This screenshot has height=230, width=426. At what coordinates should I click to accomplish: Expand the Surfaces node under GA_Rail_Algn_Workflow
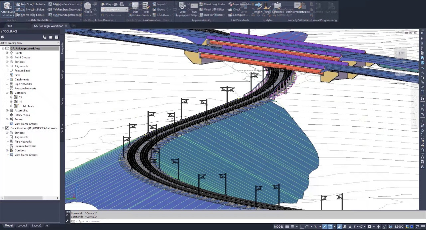tap(7, 62)
